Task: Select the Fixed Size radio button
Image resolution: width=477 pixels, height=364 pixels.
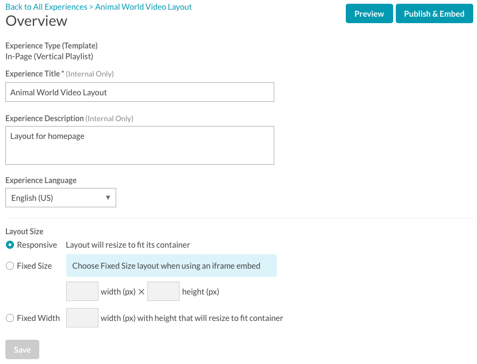Action: point(10,266)
